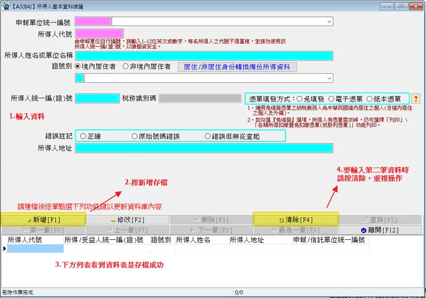Click the row indicator arrow in grid
This screenshot has height=298, width=426.
point(5,249)
